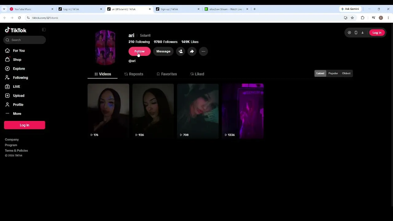Screen dimensions: 393x221
Task: Open the More three-dots sidebar item
Action: tap(13, 114)
